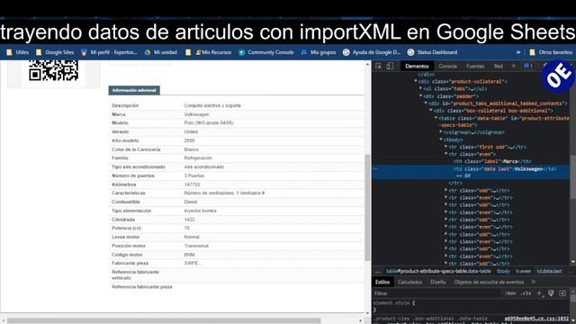Click the Kilómetros value 147753

click(192, 184)
